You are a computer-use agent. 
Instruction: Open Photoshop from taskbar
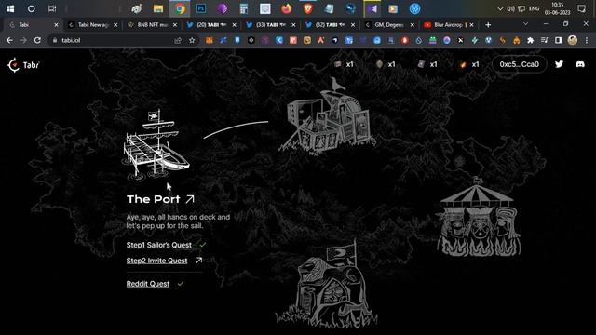(201, 8)
